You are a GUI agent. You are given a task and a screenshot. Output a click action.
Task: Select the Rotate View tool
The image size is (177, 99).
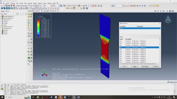86,5
